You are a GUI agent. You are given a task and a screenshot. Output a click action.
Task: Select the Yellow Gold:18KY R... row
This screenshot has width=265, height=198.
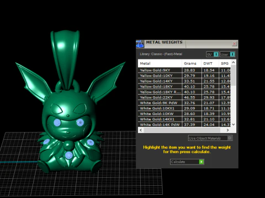click(184, 92)
